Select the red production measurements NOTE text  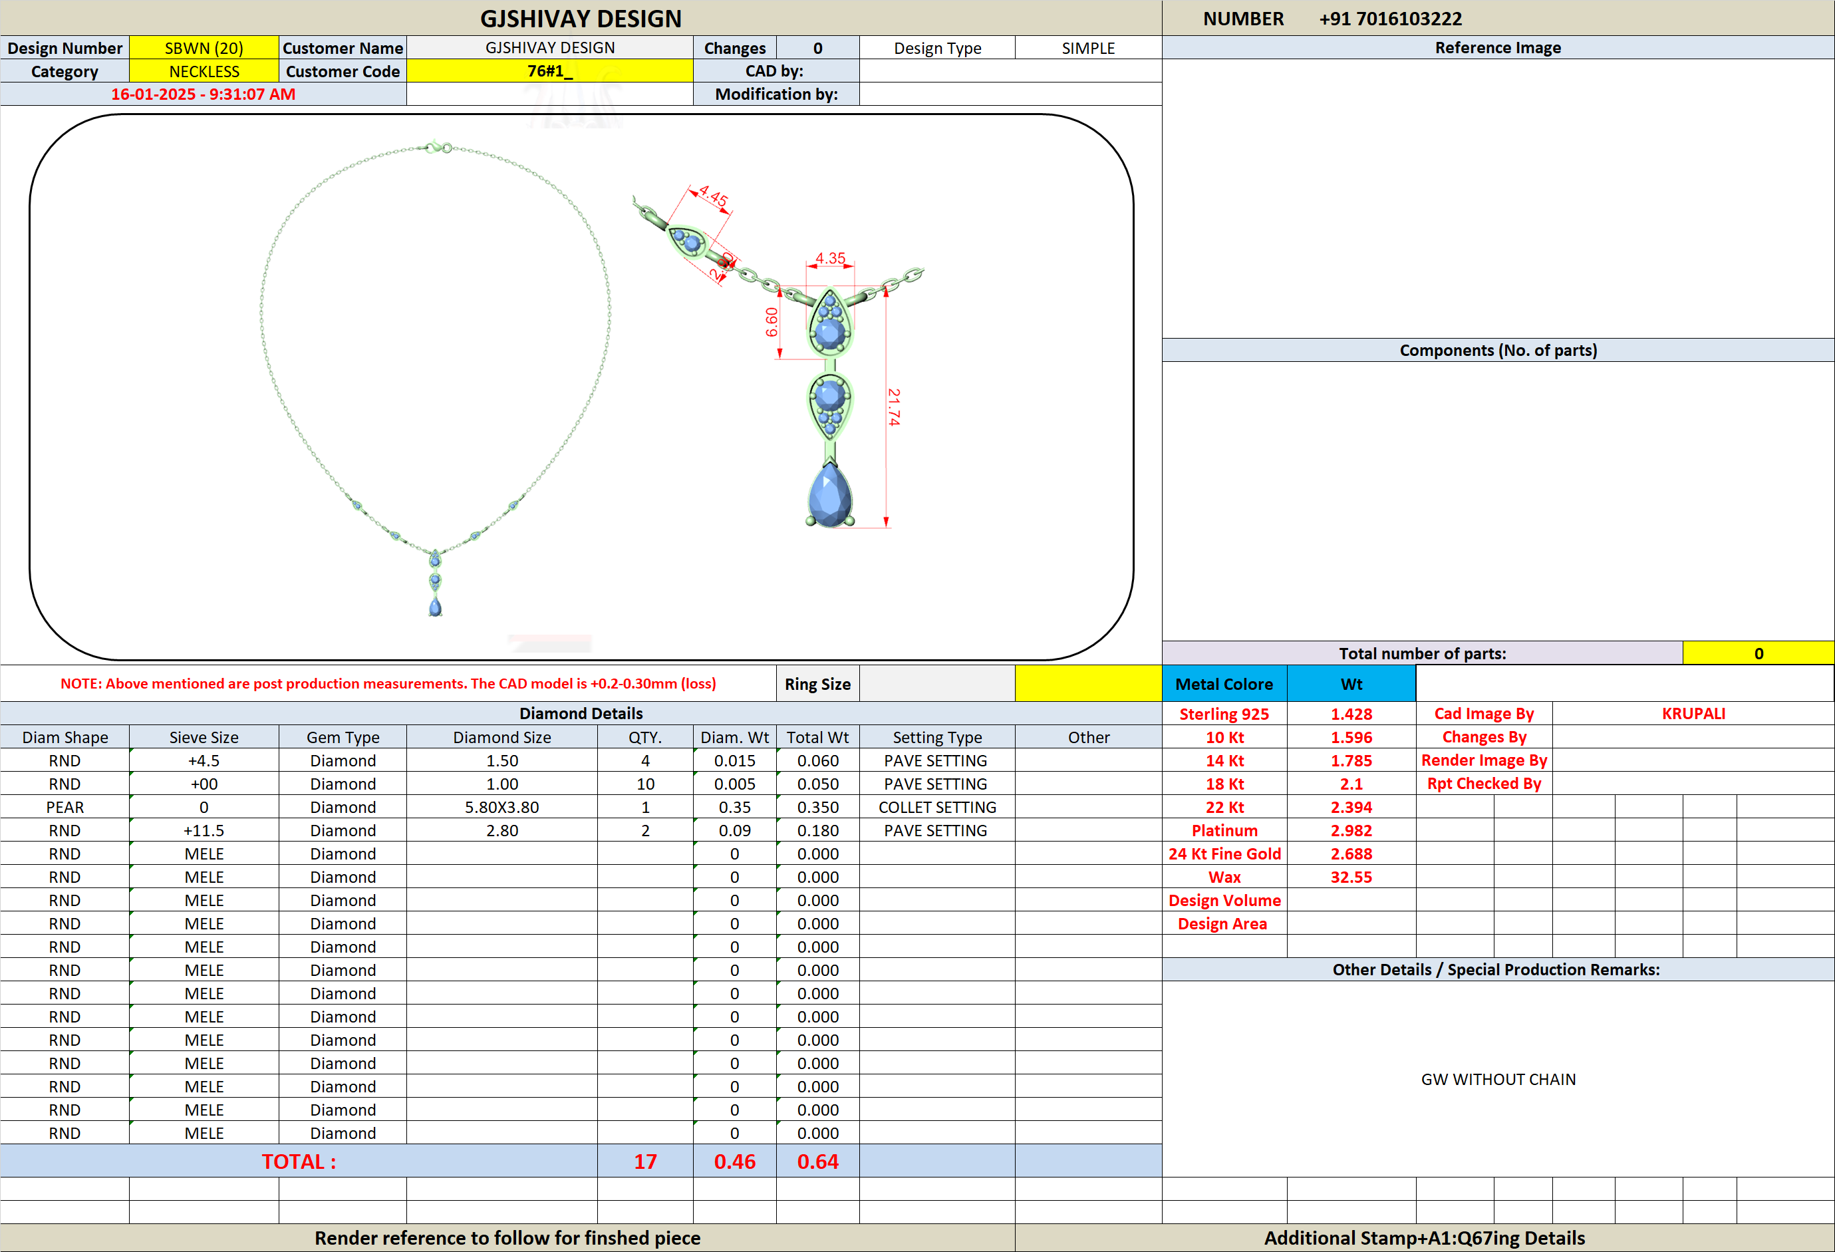[388, 683]
